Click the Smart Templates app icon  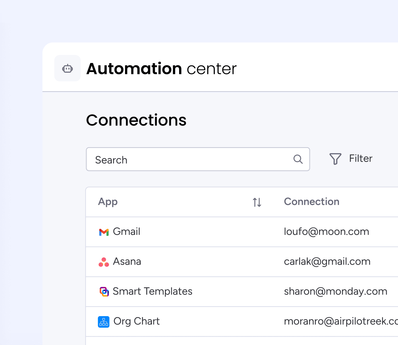tap(104, 292)
